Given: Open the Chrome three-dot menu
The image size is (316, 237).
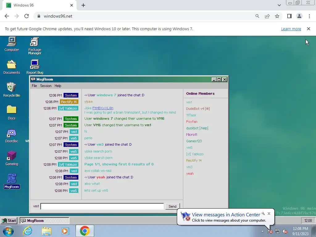Looking at the screenshot, I should [309, 16].
